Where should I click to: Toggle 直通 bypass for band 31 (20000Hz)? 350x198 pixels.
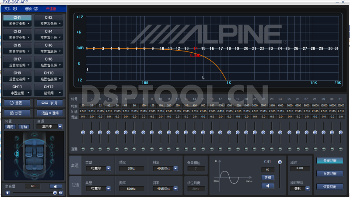340,149
